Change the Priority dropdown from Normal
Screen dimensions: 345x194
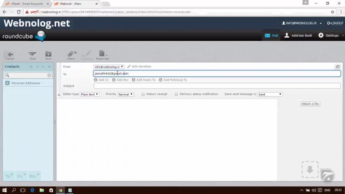(x=125, y=94)
